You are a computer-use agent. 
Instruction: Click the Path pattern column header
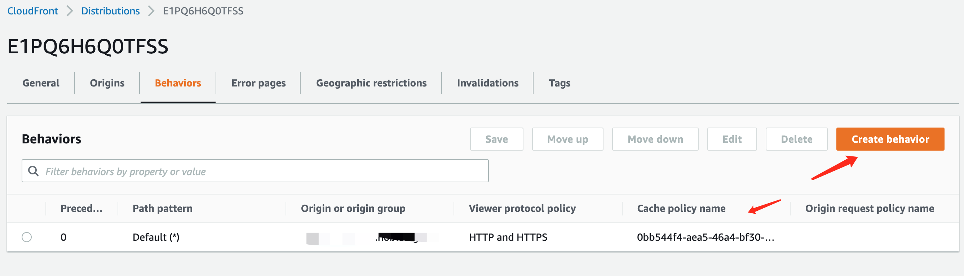click(x=163, y=208)
